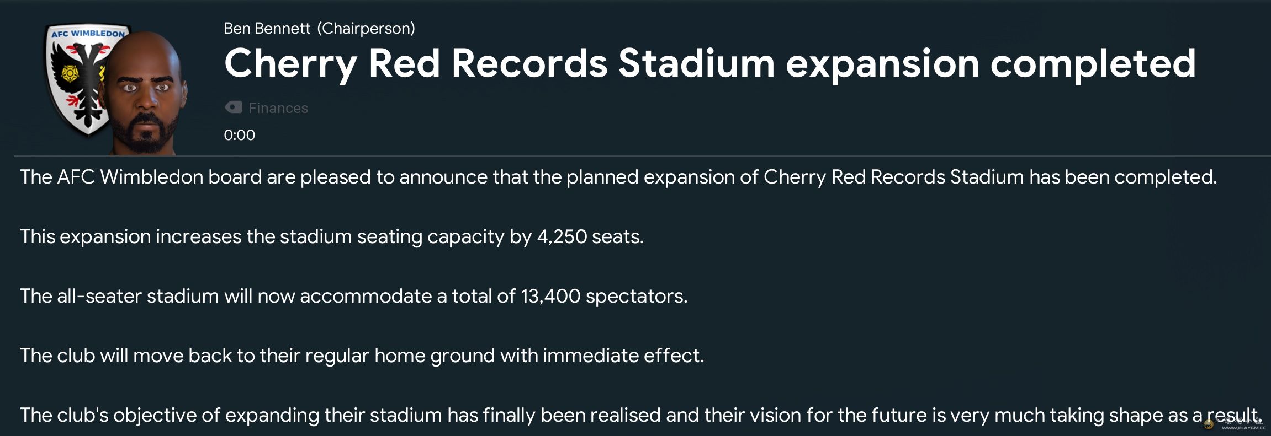Click the 4,250 seats capacity sentence
Viewport: 1271px width, 436px height.
coord(332,236)
